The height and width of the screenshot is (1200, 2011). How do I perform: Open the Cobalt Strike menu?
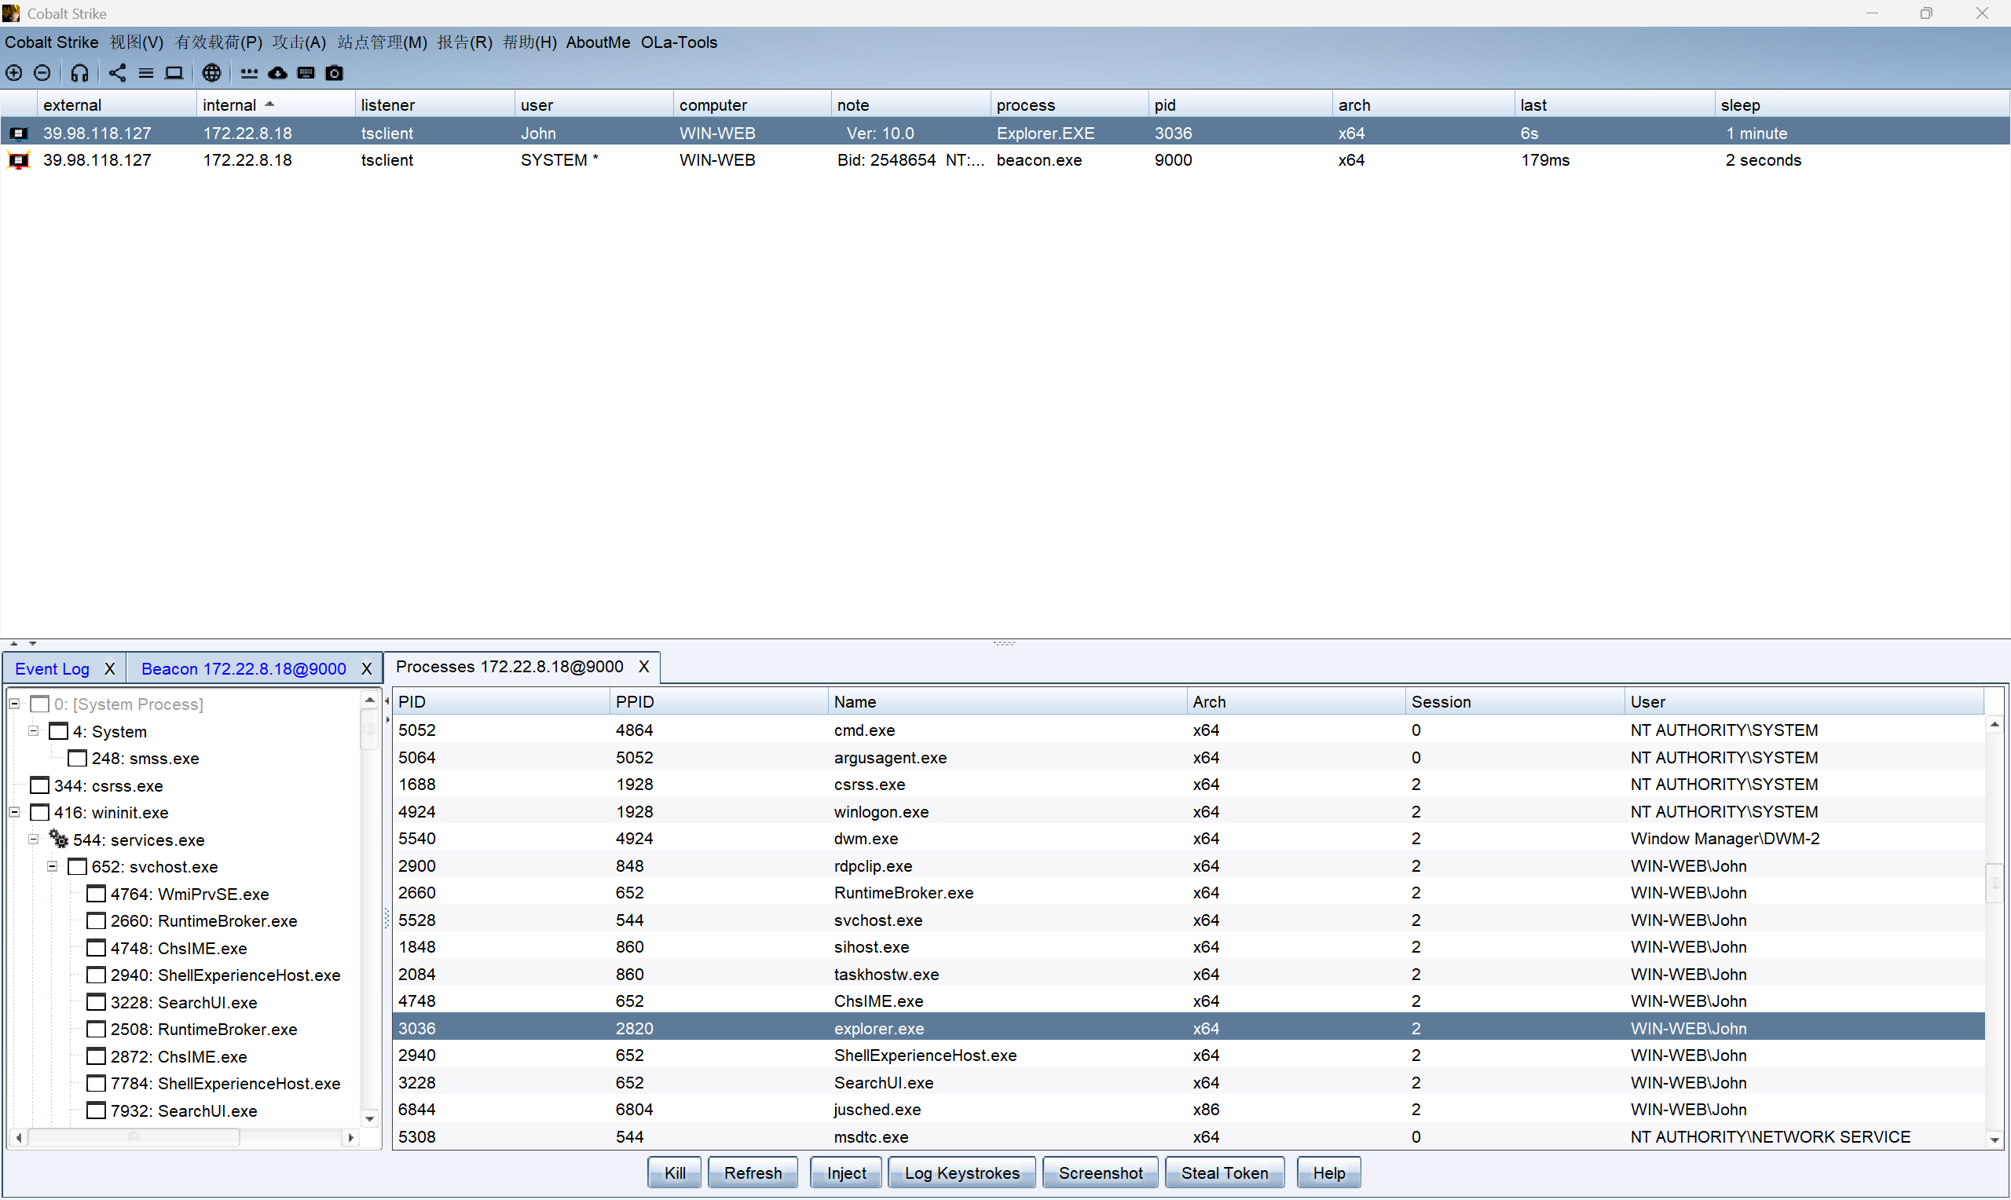(x=52, y=42)
